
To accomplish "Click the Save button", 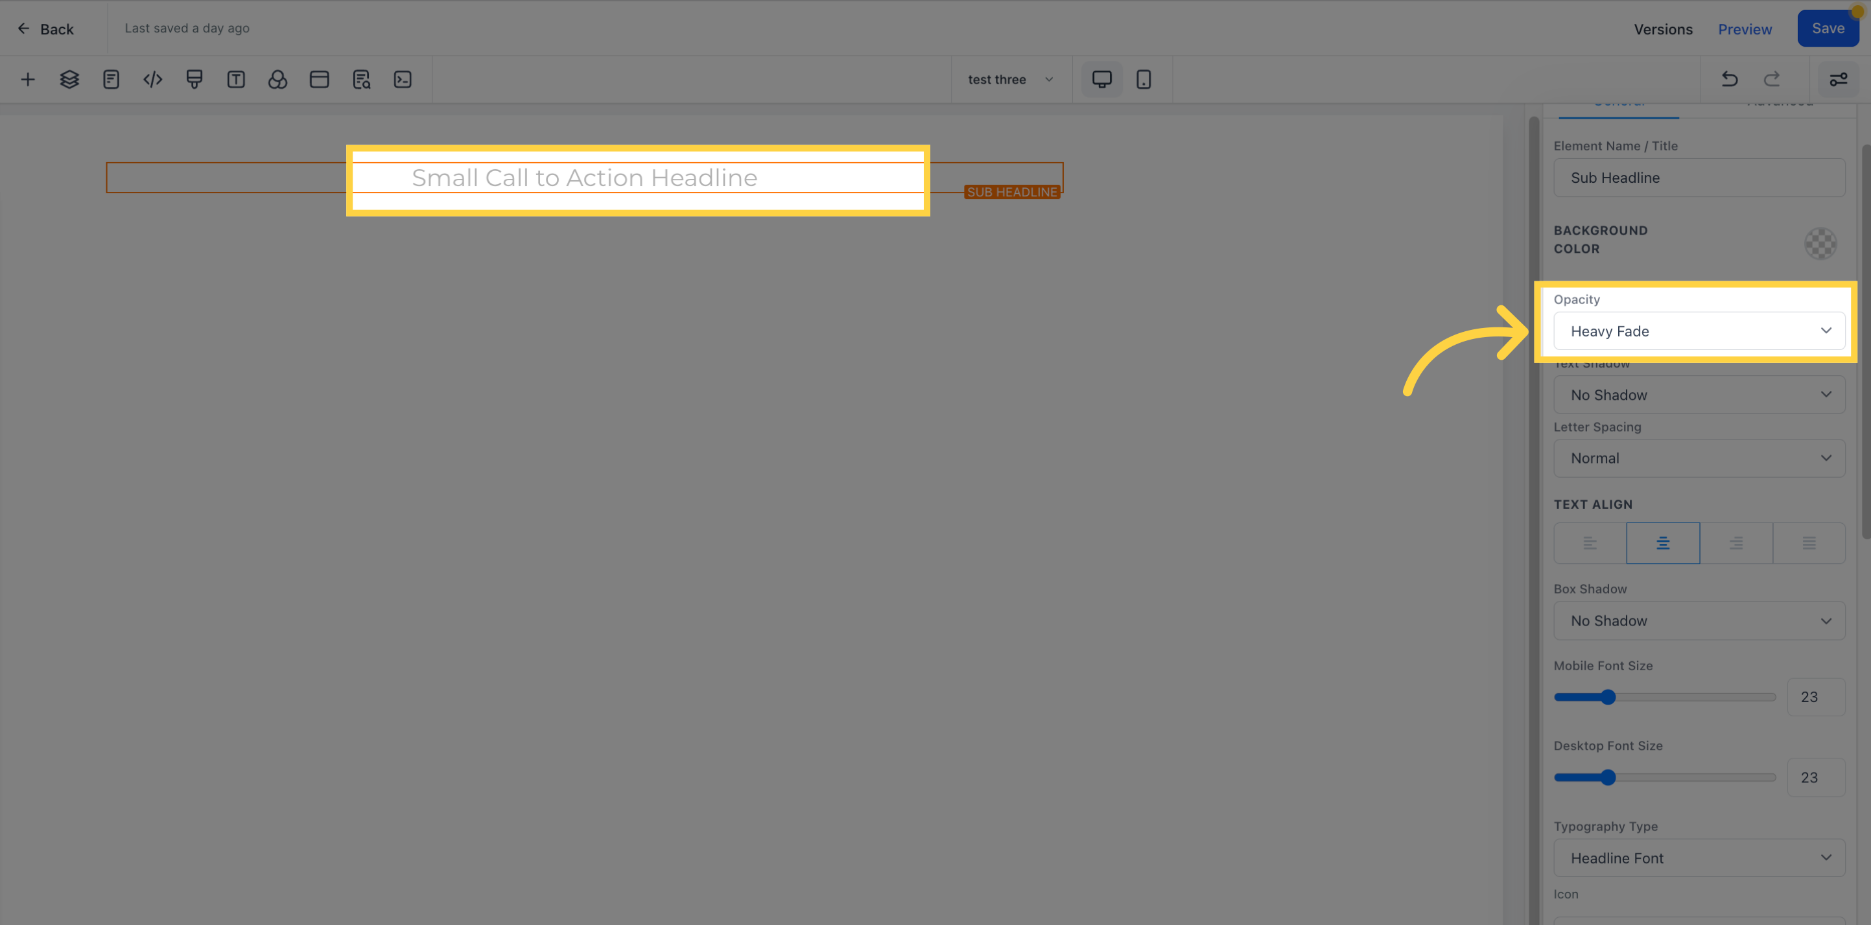I will (x=1828, y=29).
